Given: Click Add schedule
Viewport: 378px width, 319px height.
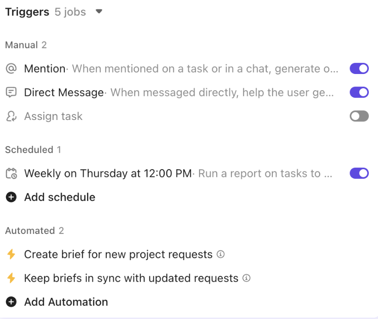Looking at the screenshot, I should [x=60, y=197].
